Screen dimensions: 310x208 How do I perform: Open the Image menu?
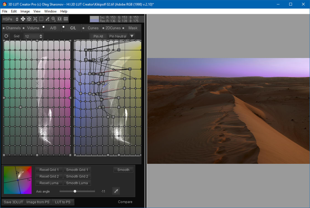25,11
